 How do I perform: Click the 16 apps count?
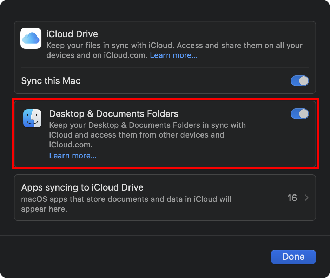click(292, 198)
